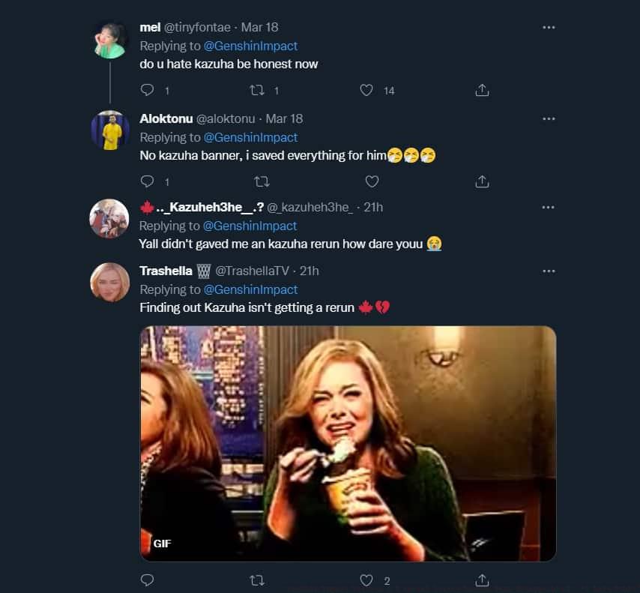Open more options on mel's tweet

[x=549, y=27]
